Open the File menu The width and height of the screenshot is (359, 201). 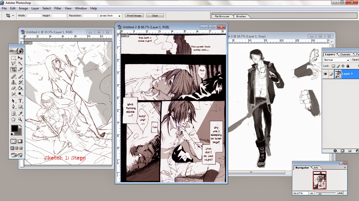4,8
